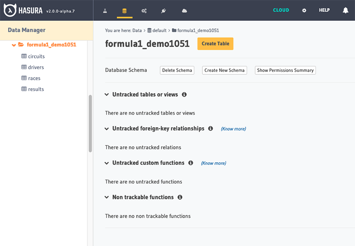Viewport: 355px width, 246px height.
Task: Open the CLOUD menu item
Action: [281, 10]
